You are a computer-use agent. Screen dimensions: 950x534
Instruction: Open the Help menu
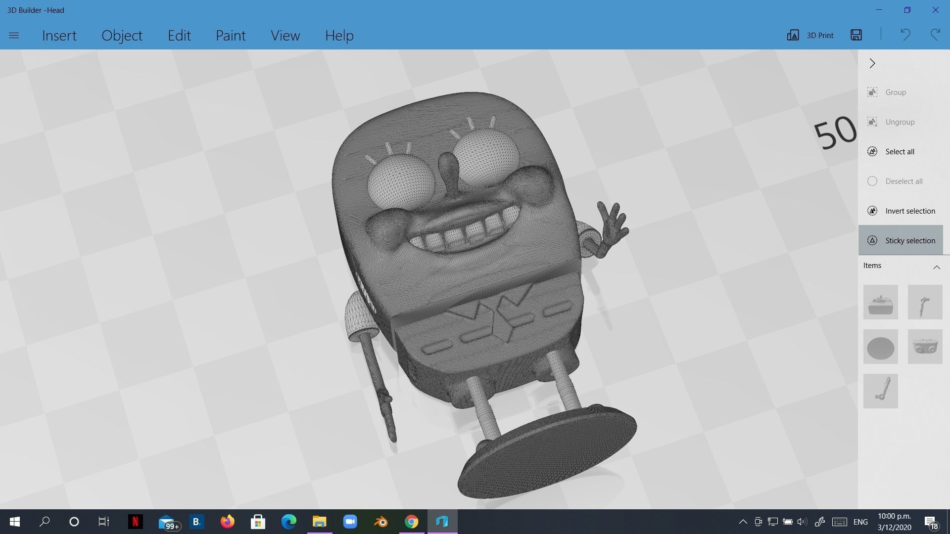click(x=339, y=36)
